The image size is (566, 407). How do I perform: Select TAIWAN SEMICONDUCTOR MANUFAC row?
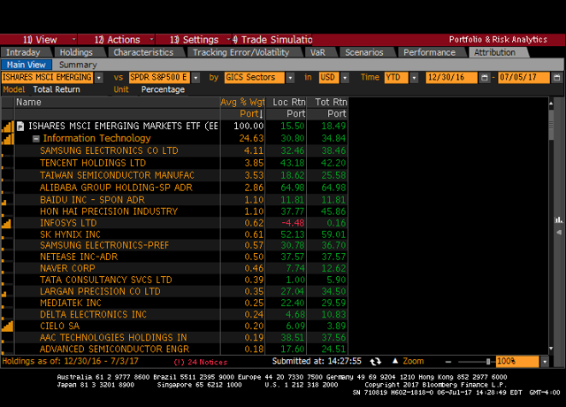pos(174,175)
